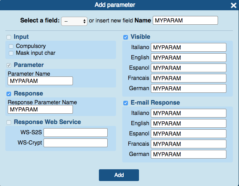Click the WS-Crypt input field

(x=76, y=143)
